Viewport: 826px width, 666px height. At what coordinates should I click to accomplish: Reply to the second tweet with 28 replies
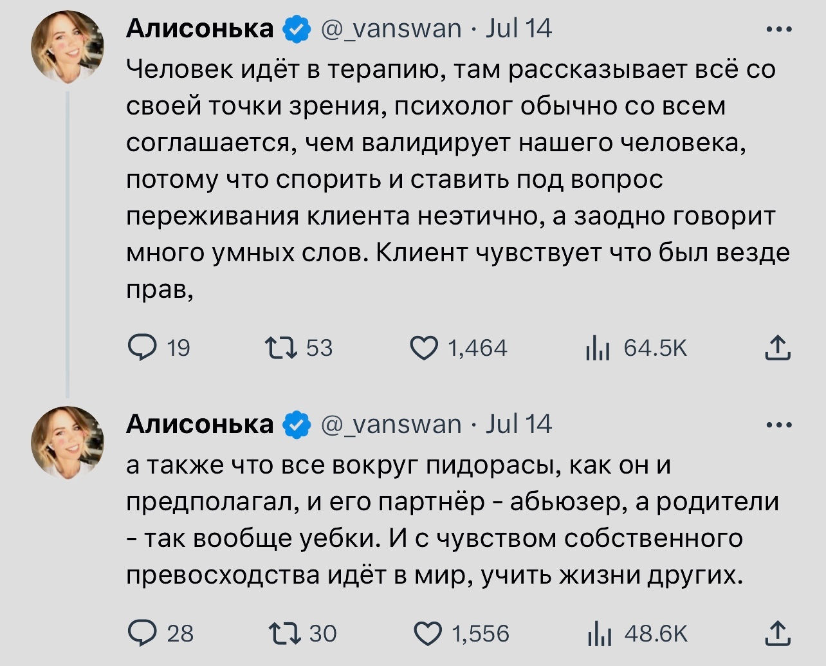pos(142,634)
